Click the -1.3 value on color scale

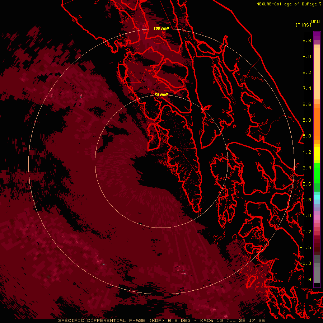(x=305, y=263)
